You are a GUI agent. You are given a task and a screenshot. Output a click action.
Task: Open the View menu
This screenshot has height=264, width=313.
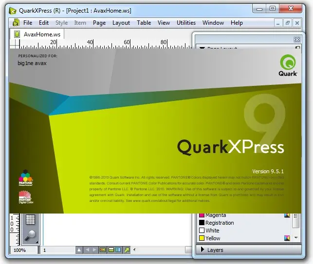coord(164,23)
